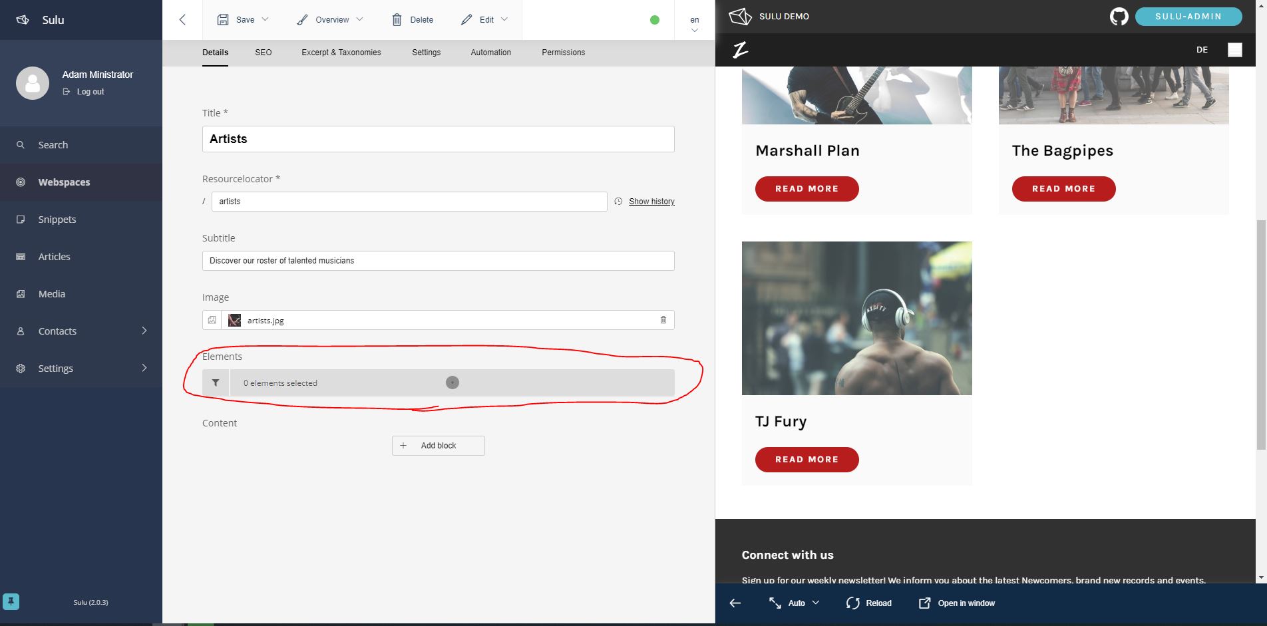Image resolution: width=1267 pixels, height=626 pixels.
Task: Open the Media section icon
Action: (x=21, y=294)
